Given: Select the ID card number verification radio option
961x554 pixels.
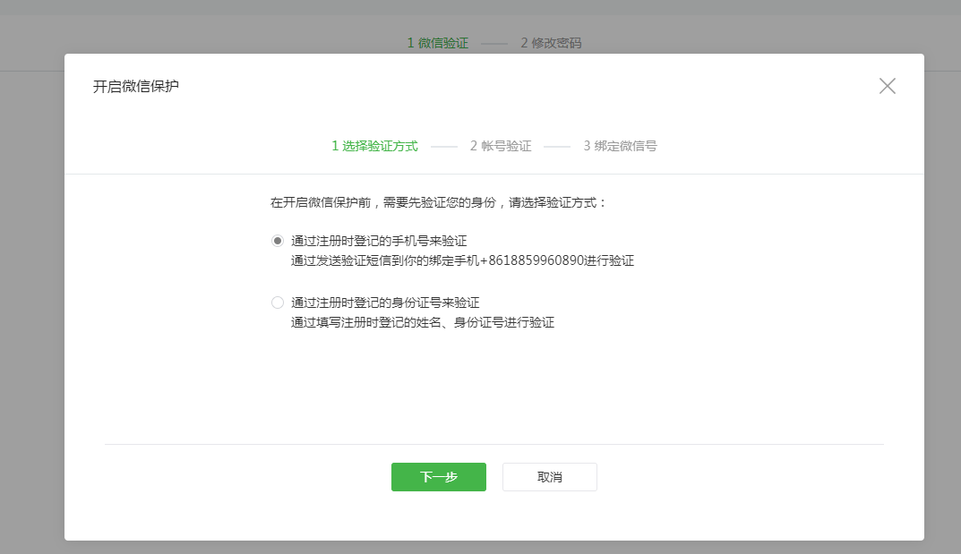Looking at the screenshot, I should pyautogui.click(x=278, y=303).
